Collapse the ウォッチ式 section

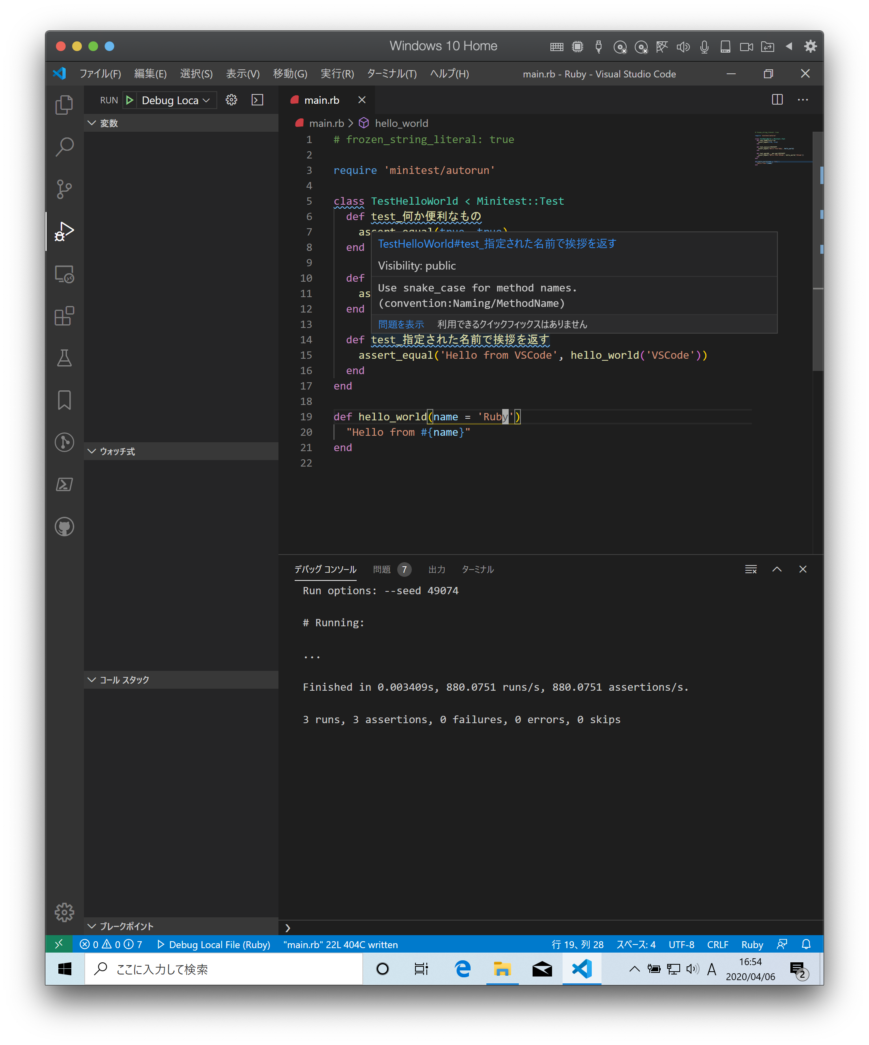point(118,451)
